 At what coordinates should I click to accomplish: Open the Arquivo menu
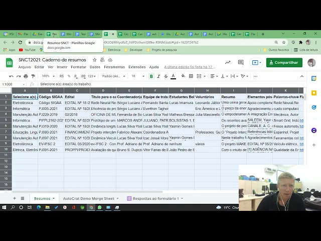25,67
